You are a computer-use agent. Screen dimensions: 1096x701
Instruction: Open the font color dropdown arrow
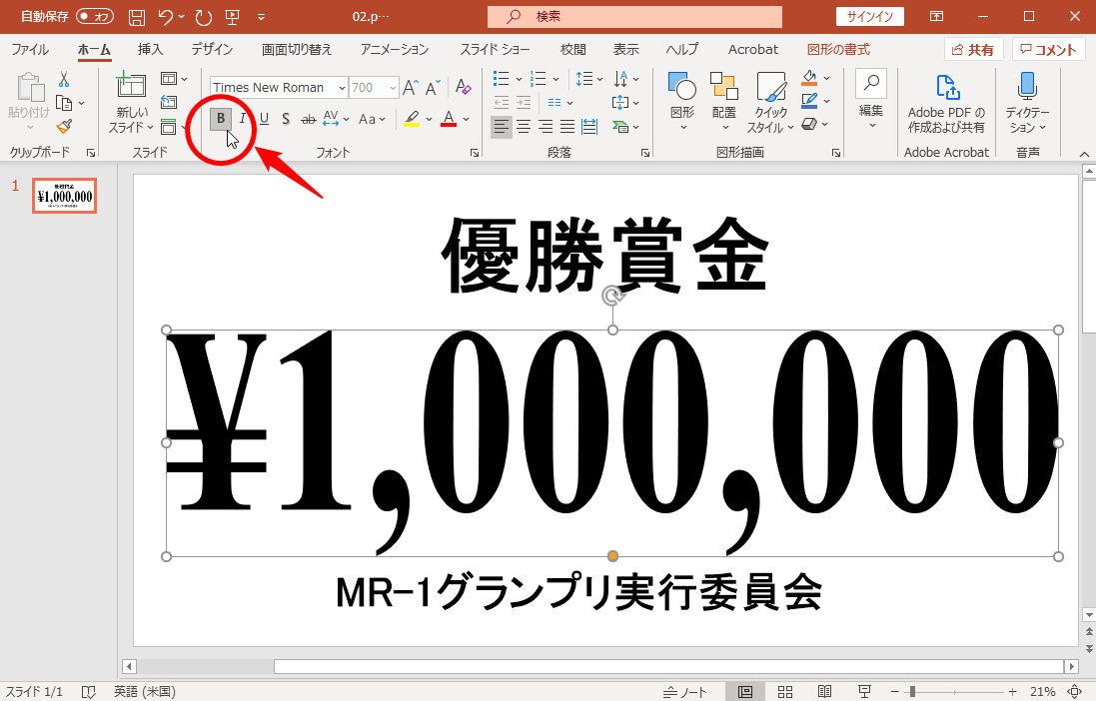(x=467, y=119)
